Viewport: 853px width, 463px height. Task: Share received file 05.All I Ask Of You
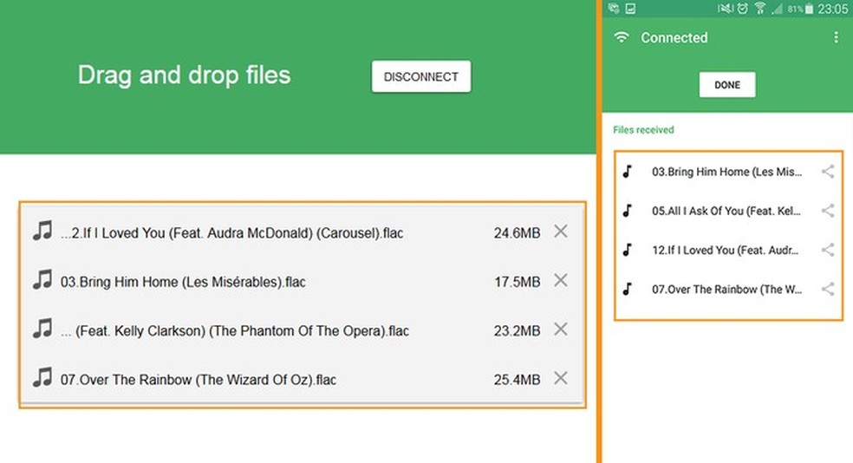[x=828, y=211]
